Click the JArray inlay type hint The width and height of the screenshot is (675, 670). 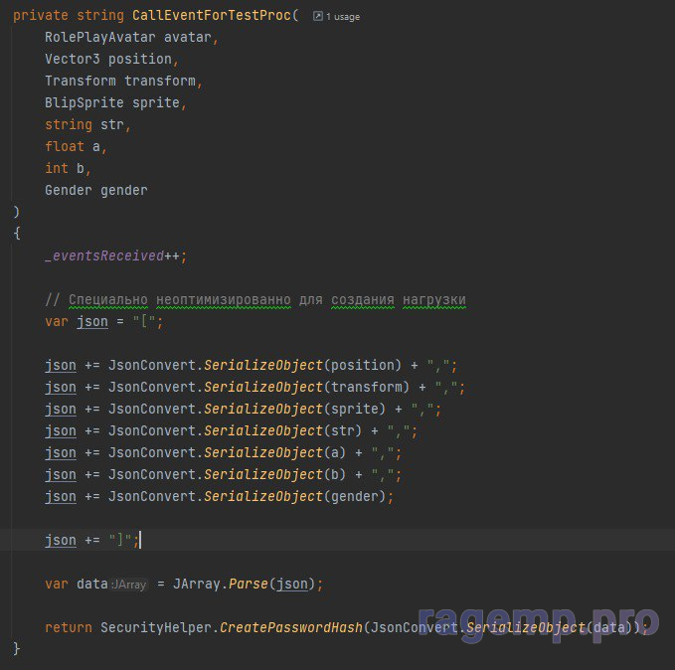point(129,585)
